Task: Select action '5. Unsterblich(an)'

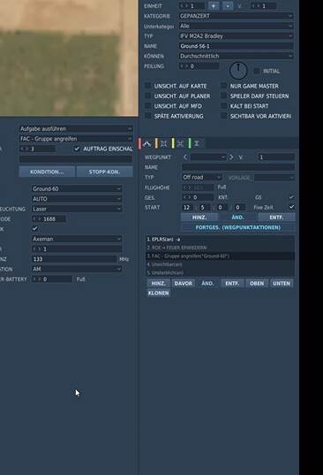Action: pyautogui.click(x=220, y=272)
